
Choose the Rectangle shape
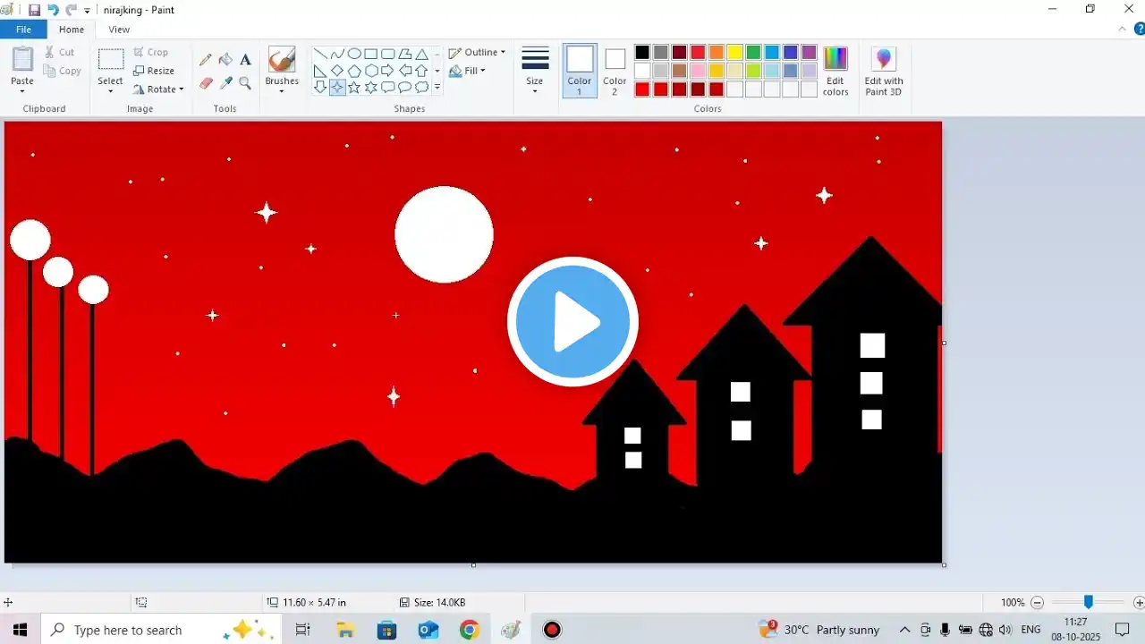(371, 54)
